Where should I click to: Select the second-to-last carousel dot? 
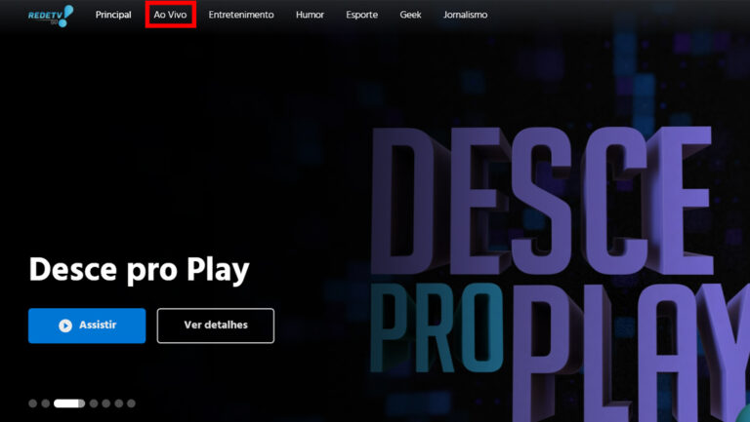coord(118,403)
